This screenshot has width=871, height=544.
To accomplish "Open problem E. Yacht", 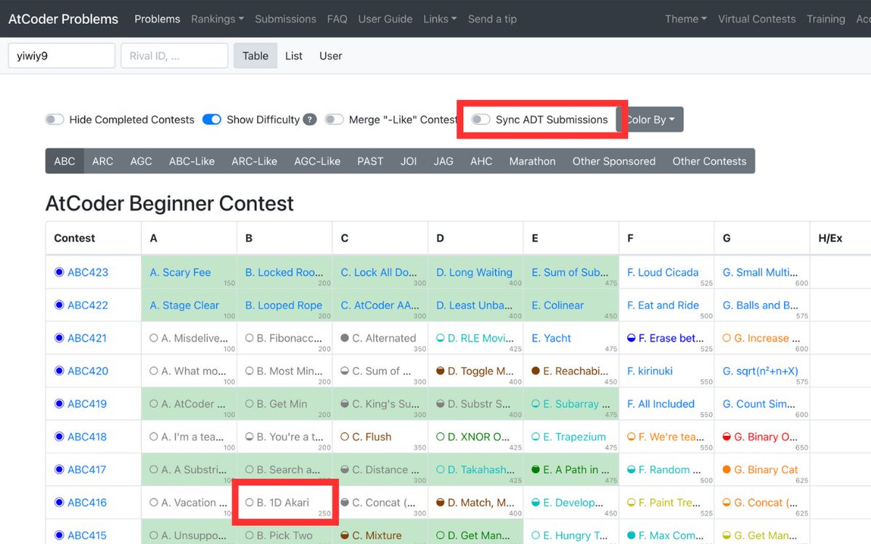I will pos(551,338).
